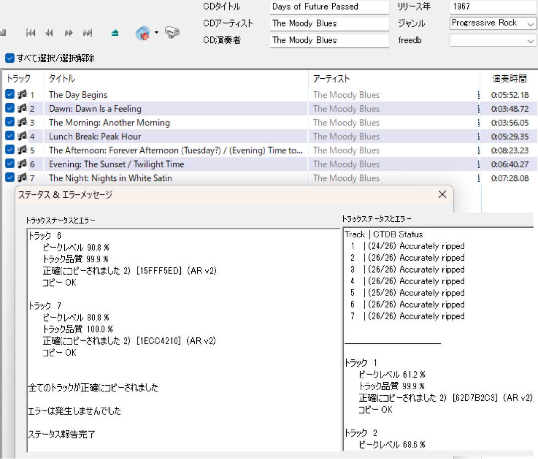Select title The Day Begins
538x459 pixels.
tap(78, 95)
